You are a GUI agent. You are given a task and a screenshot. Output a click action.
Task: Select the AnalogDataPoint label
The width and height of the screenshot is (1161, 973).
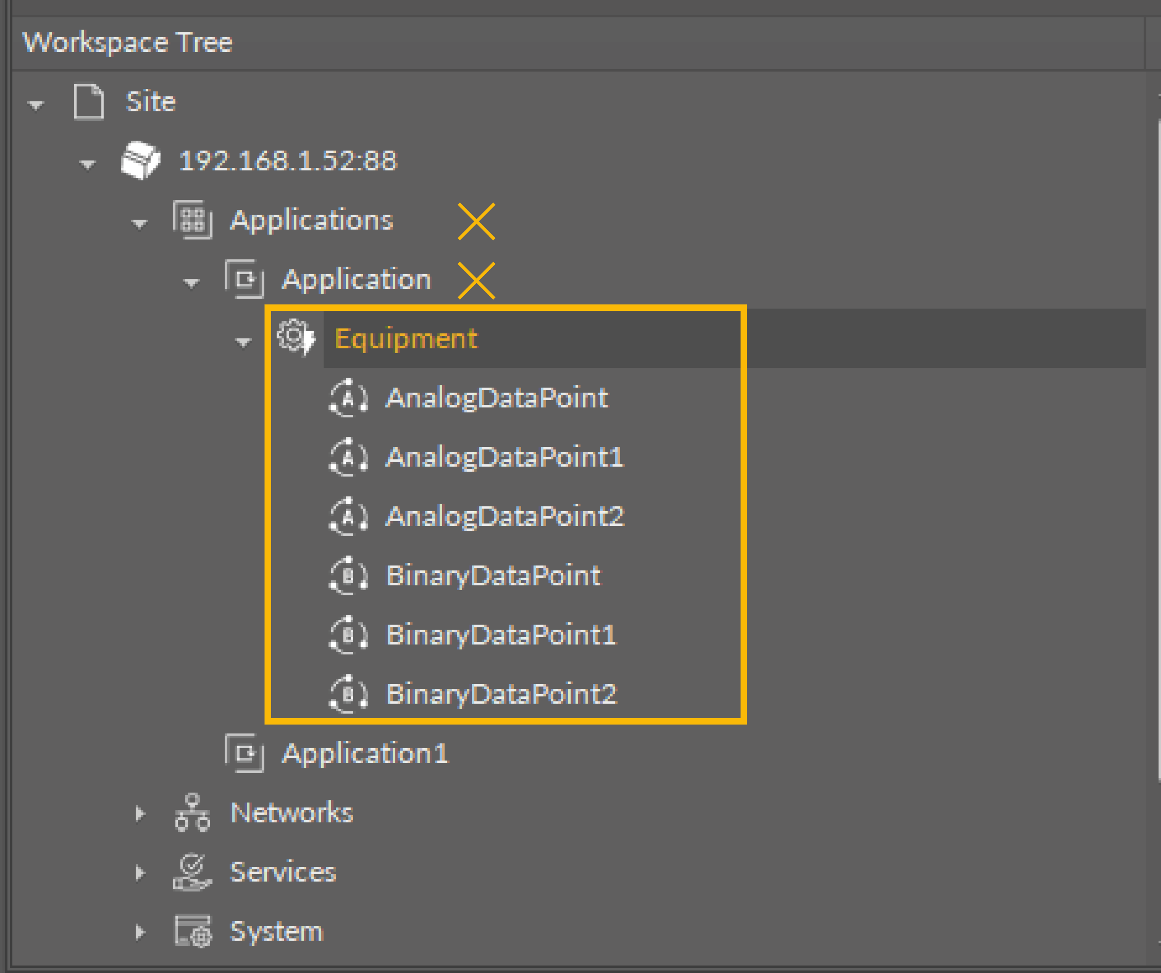496,398
